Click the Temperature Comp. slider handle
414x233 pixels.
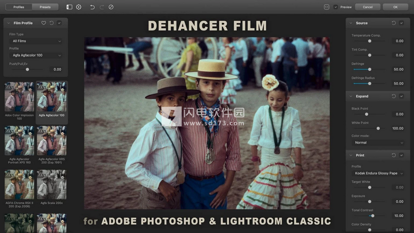(369, 41)
